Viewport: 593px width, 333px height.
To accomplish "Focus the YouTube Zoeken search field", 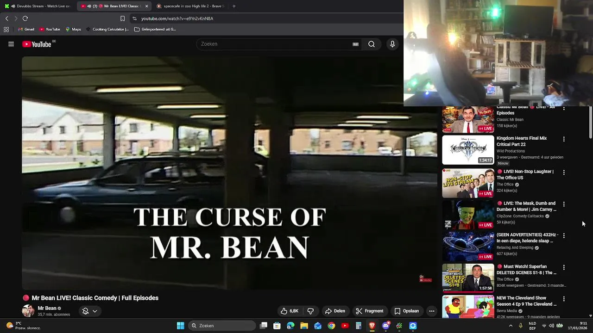I will [x=276, y=44].
